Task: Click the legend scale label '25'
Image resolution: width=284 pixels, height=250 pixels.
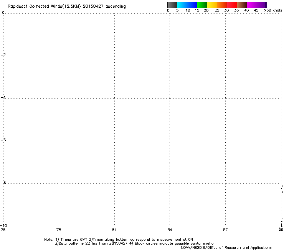Action: coord(217,10)
